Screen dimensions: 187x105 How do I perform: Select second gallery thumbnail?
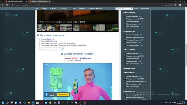pyautogui.click(x=53, y=28)
